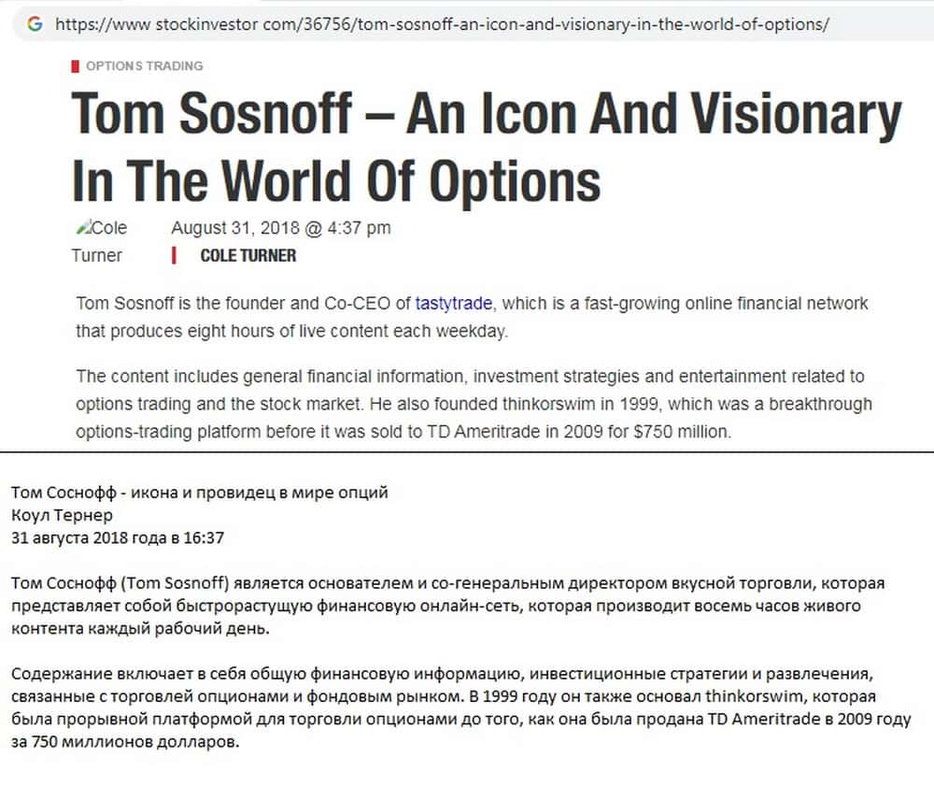Click 'Turner' text below the avatar
Screen dimensions: 934x786
[97, 255]
